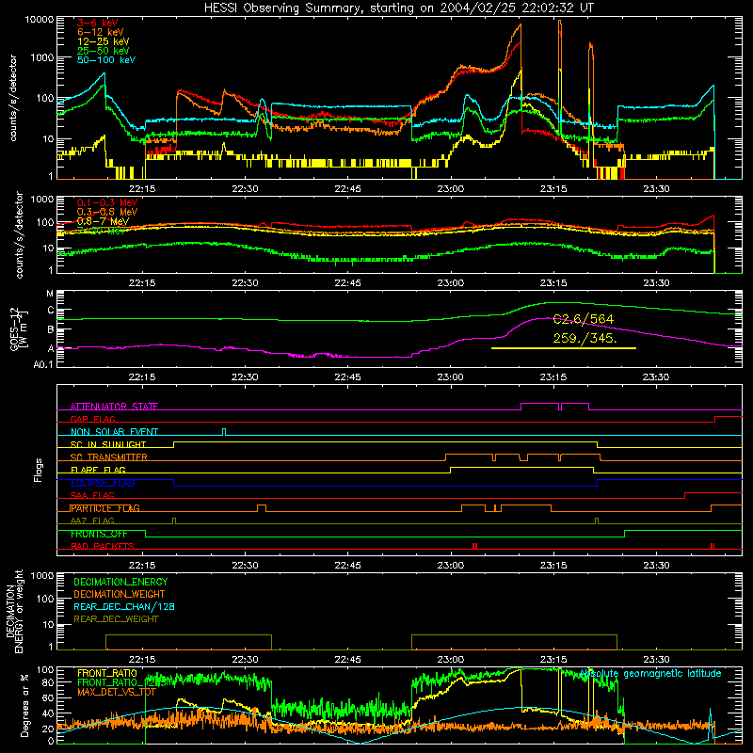The image size is (753, 753).
Task: Pick the cyan 50-100 keV legend entry
Action: [106, 60]
